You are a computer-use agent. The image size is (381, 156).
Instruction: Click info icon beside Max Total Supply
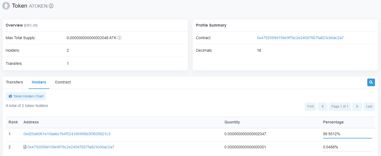click(x=119, y=38)
